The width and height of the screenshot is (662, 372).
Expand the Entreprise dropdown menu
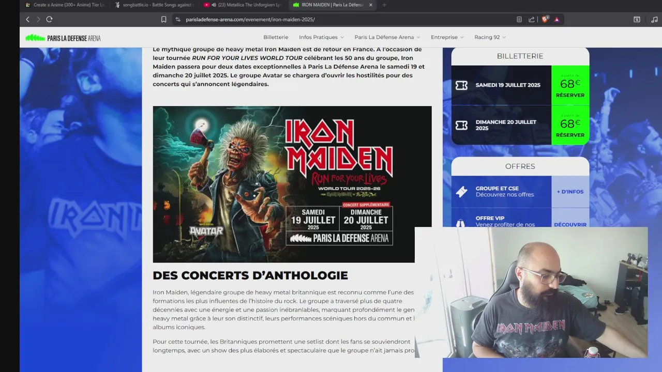coord(447,37)
